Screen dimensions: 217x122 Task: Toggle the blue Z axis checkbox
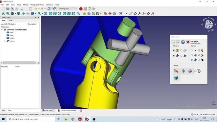(199, 60)
